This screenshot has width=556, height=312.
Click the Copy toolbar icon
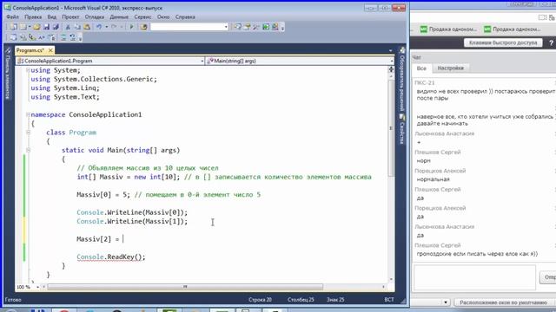point(77,27)
